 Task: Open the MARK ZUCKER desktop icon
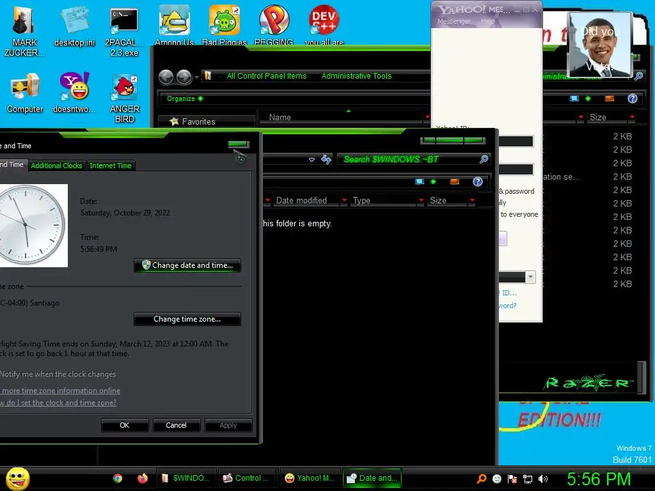(24, 31)
